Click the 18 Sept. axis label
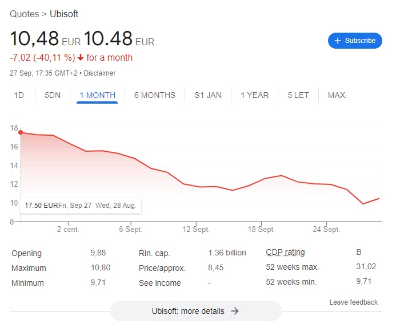Image resolution: width=400 pixels, height=323 pixels. 261,229
